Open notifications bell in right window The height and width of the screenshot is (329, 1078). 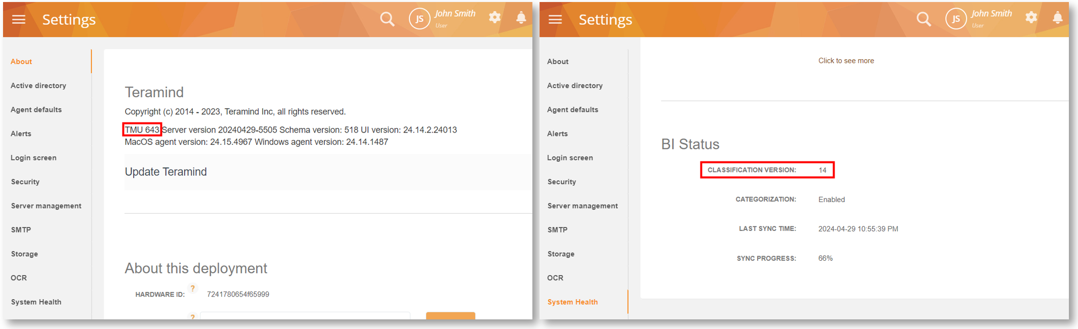1058,18
